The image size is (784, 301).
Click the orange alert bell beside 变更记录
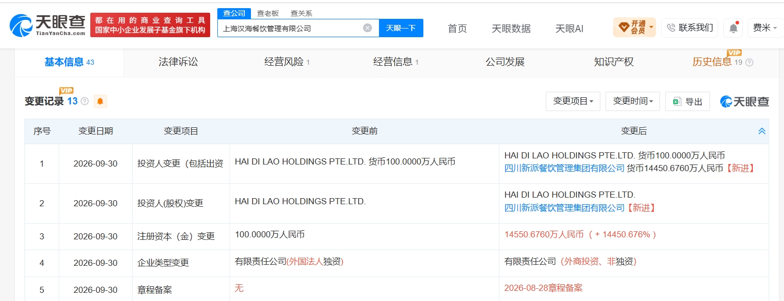pyautogui.click(x=100, y=101)
